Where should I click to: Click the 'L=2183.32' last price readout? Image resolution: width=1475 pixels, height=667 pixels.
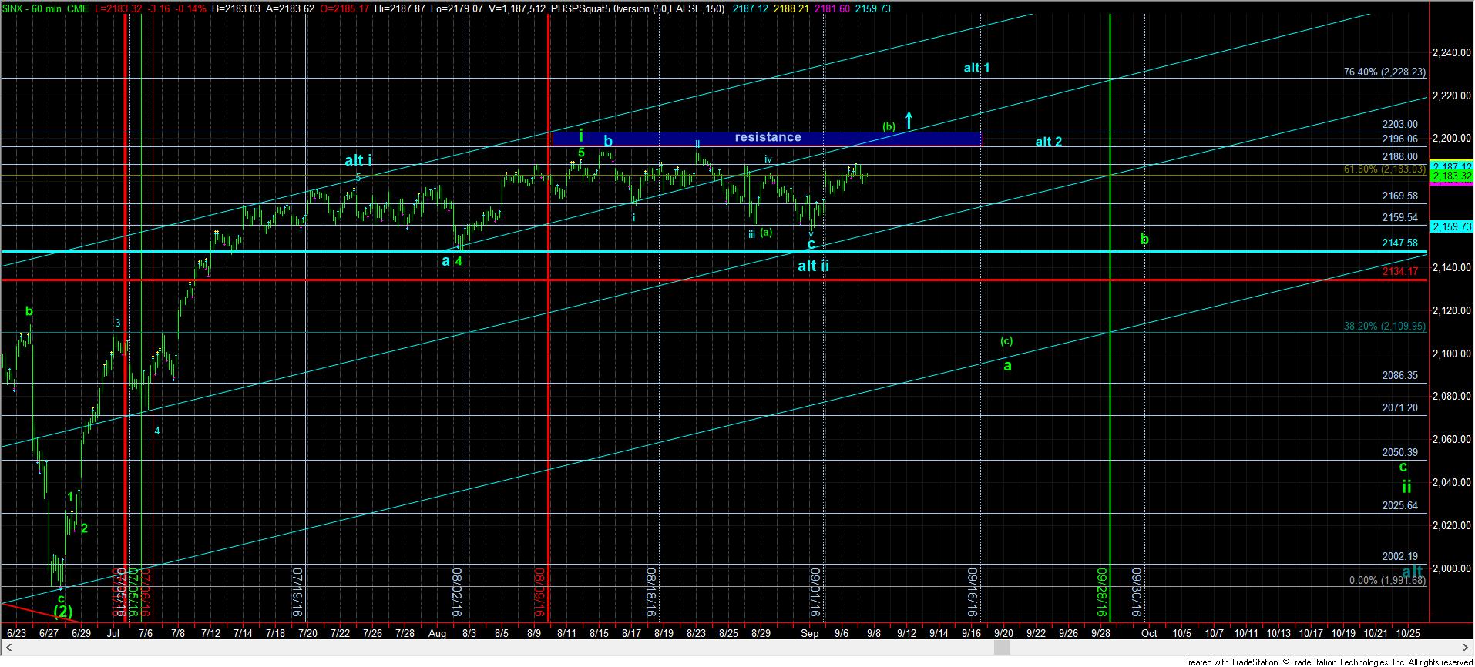click(x=119, y=8)
